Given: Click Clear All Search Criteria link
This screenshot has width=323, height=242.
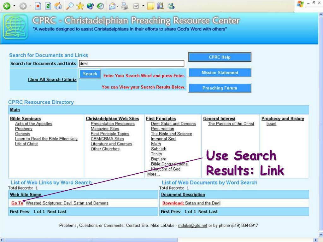Looking at the screenshot, I should [52, 79].
